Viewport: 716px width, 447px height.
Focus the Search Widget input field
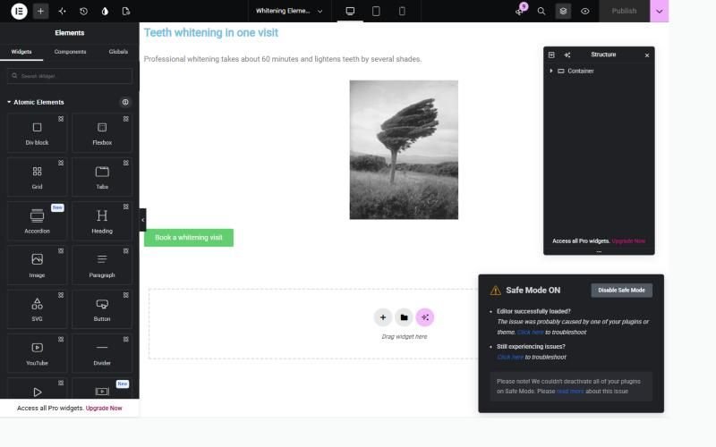70,76
